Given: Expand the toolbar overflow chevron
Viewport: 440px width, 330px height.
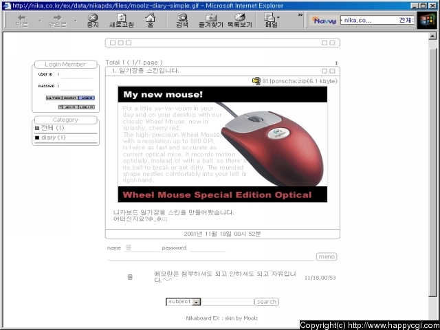Looking at the screenshot, I should pos(300,15).
